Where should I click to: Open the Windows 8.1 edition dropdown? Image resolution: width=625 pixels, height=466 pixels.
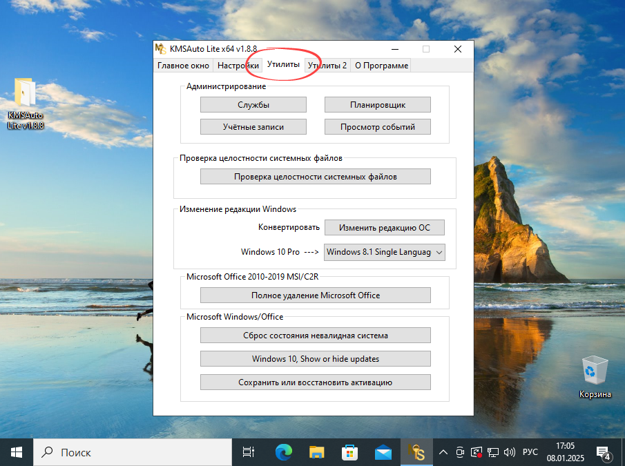pyautogui.click(x=384, y=252)
